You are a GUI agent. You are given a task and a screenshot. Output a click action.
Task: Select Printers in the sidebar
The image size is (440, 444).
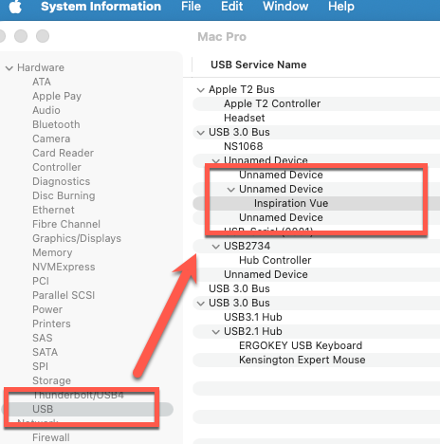click(51, 324)
